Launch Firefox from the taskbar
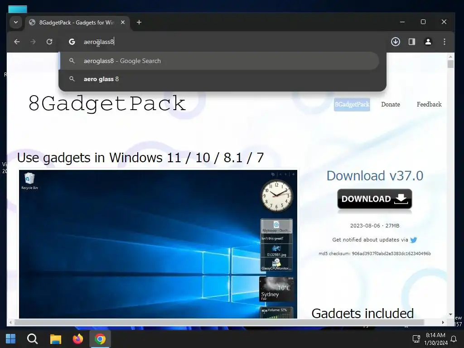 tap(78, 339)
